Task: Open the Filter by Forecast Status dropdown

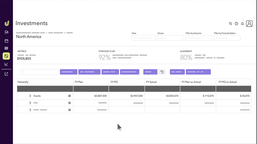Action: (x=227, y=38)
